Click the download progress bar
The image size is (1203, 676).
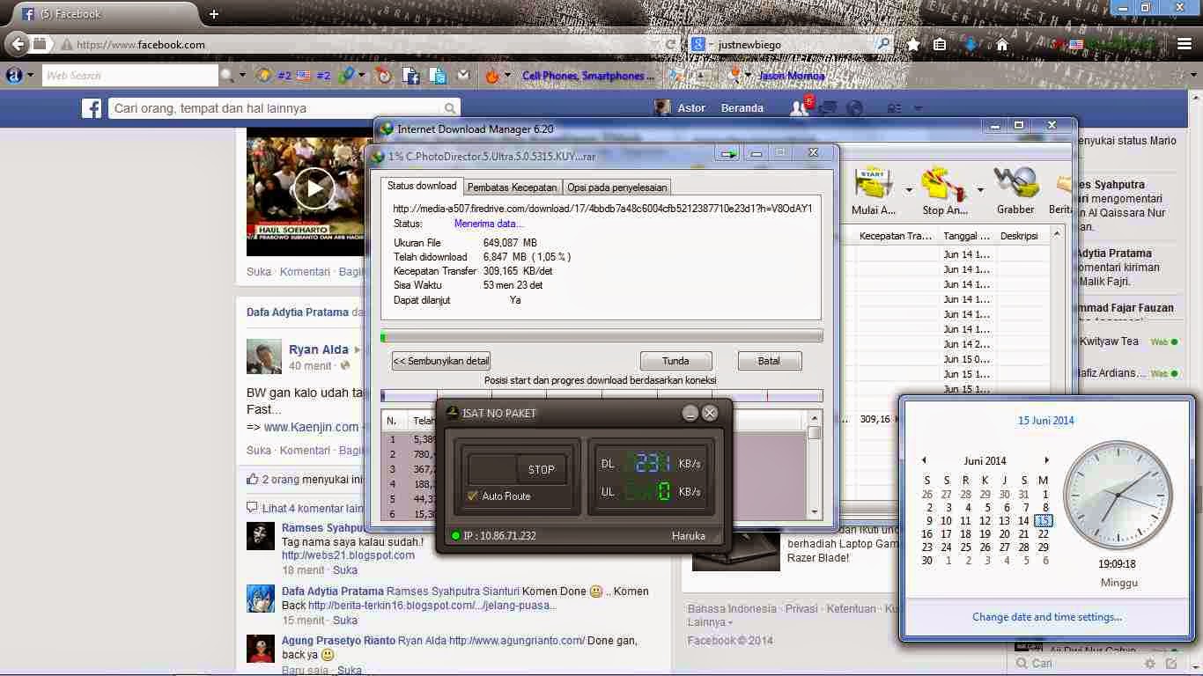pyautogui.click(x=601, y=336)
